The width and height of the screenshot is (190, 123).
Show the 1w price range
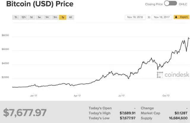point(39,17)
